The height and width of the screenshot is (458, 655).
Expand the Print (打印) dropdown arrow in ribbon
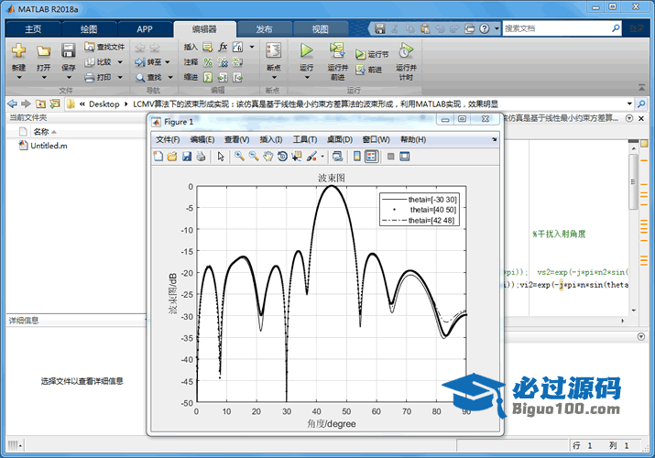coord(120,77)
